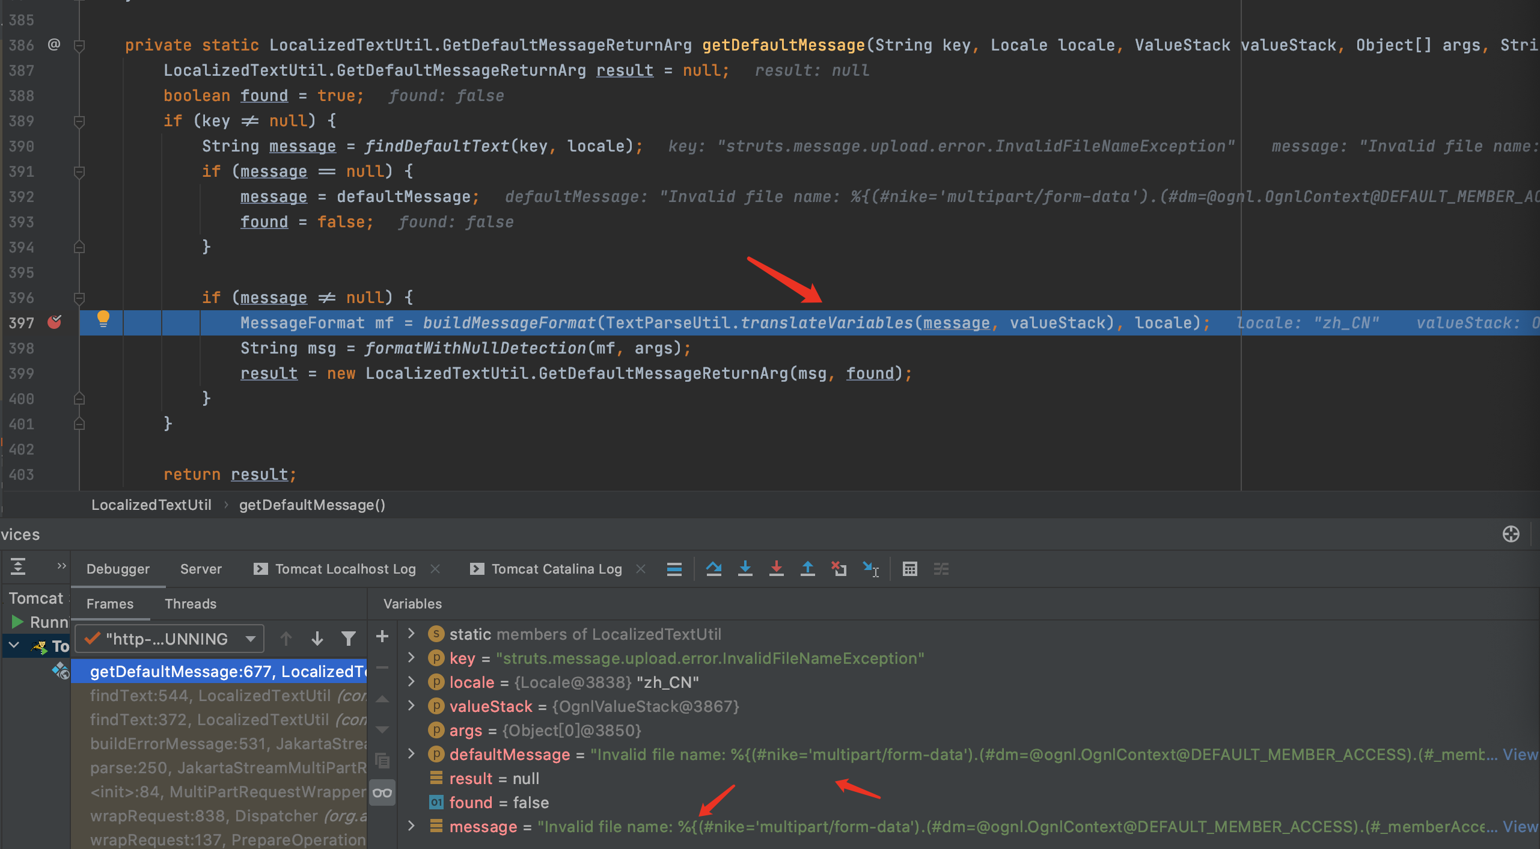Screen dimensions: 1540x849
Task: Select the 'result = null' variable row
Action: 969,778
